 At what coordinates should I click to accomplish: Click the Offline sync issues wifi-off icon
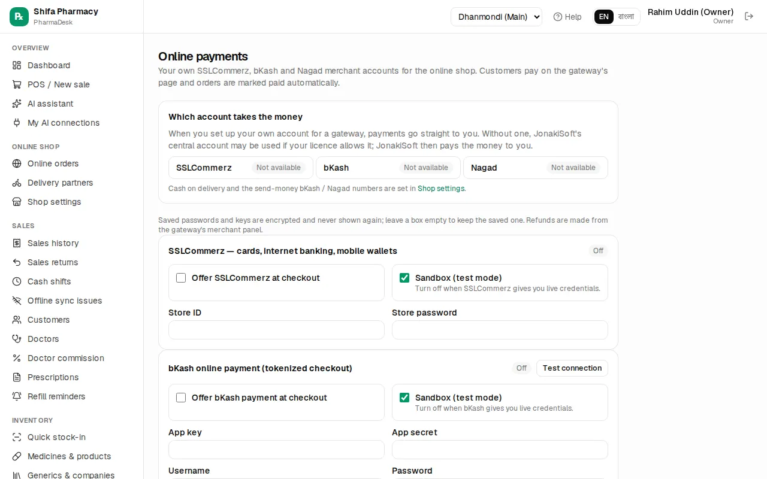17,301
